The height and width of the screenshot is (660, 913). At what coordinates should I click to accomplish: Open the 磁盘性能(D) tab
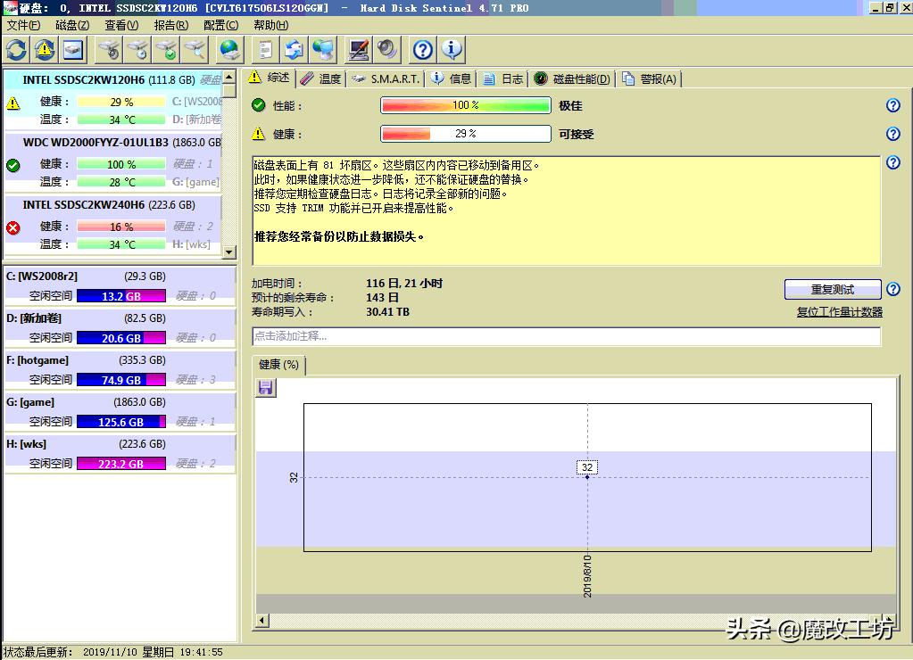(574, 78)
